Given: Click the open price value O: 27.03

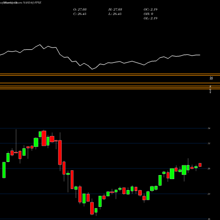Looking at the screenshot, I should pos(80,10).
